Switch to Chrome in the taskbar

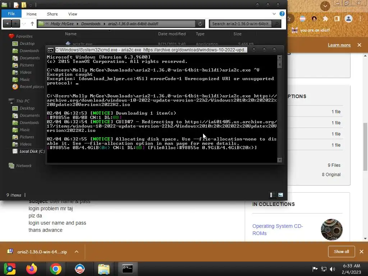pos(56,269)
